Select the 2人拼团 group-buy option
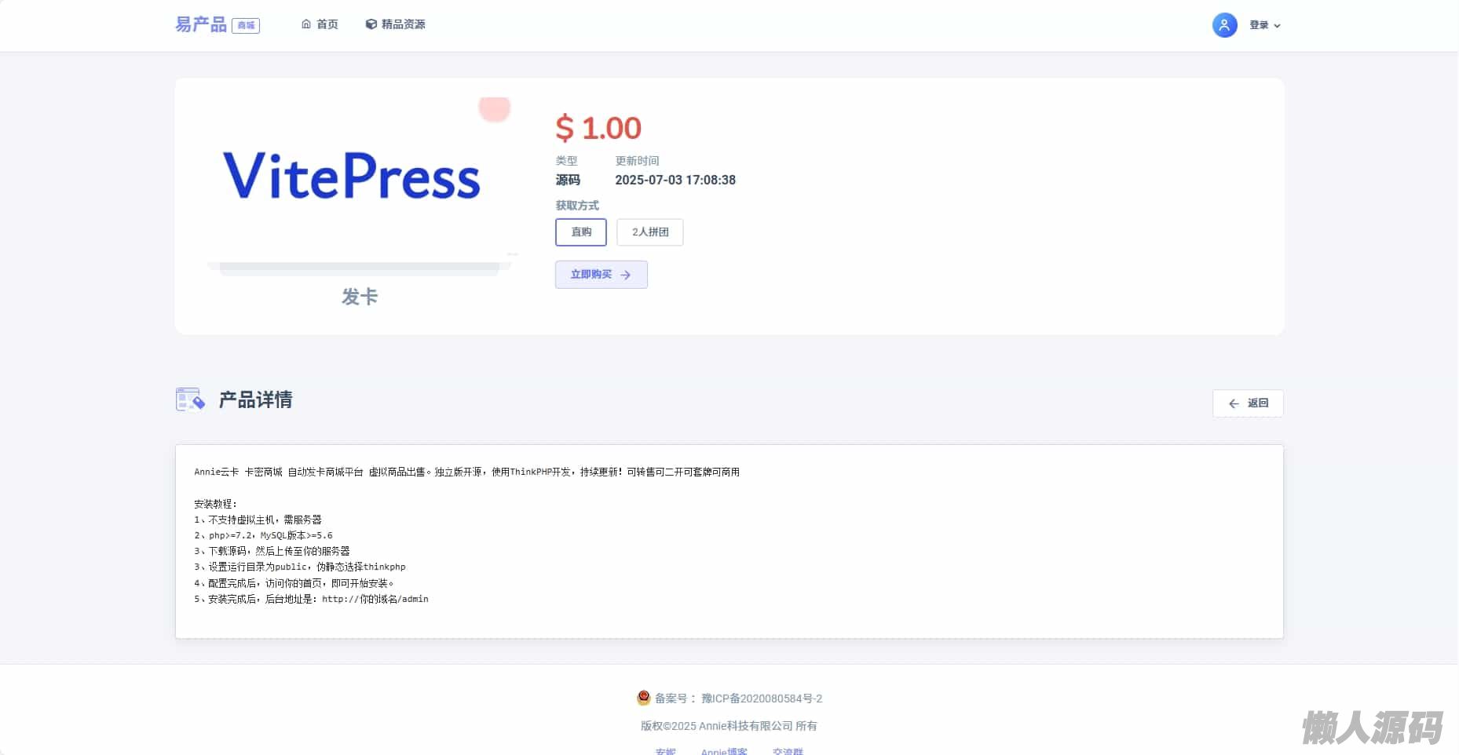Screen dimensions: 1459x755 pos(650,232)
